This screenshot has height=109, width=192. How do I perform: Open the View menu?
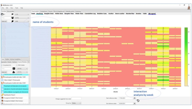(x=12, y=8)
